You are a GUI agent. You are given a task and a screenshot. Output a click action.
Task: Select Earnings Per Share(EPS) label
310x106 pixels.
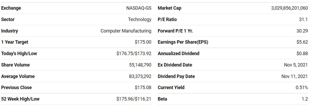[x=183, y=42]
